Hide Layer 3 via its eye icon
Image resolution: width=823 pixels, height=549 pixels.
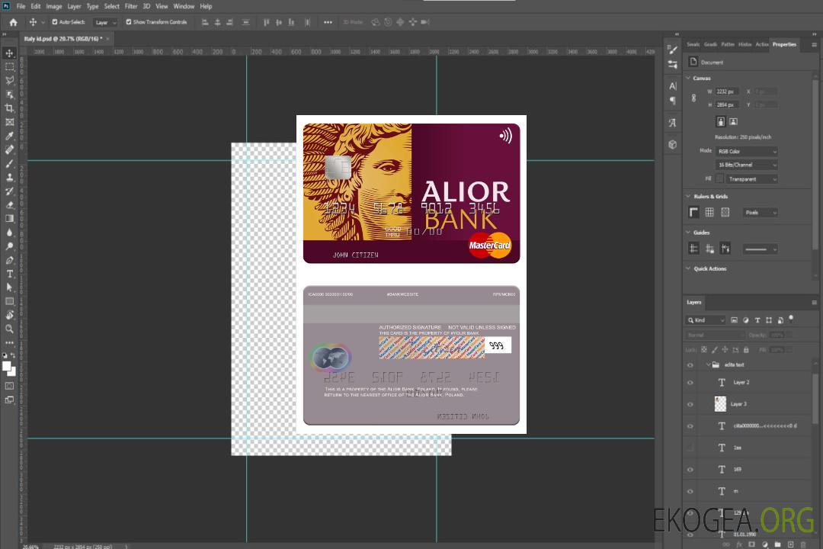690,405
